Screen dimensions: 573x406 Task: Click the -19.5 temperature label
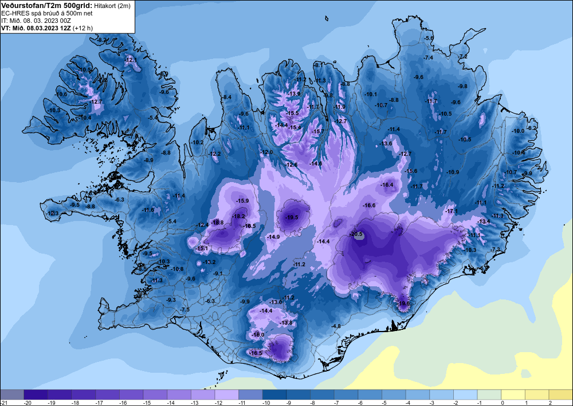pyautogui.click(x=292, y=217)
